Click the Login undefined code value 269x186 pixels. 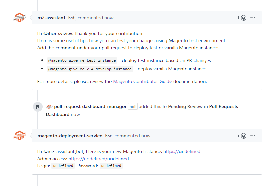coord(63,166)
